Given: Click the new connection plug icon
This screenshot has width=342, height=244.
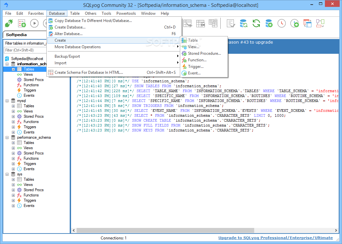Looking at the screenshot, I should coord(9,23).
